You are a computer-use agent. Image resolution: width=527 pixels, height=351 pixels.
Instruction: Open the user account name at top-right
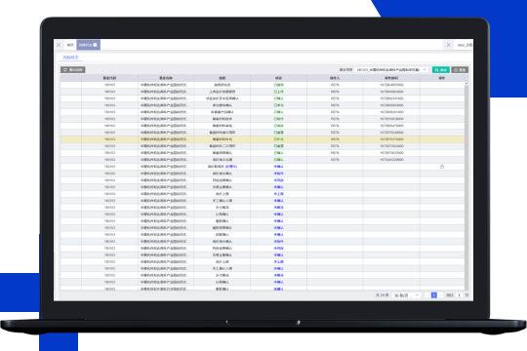point(465,45)
